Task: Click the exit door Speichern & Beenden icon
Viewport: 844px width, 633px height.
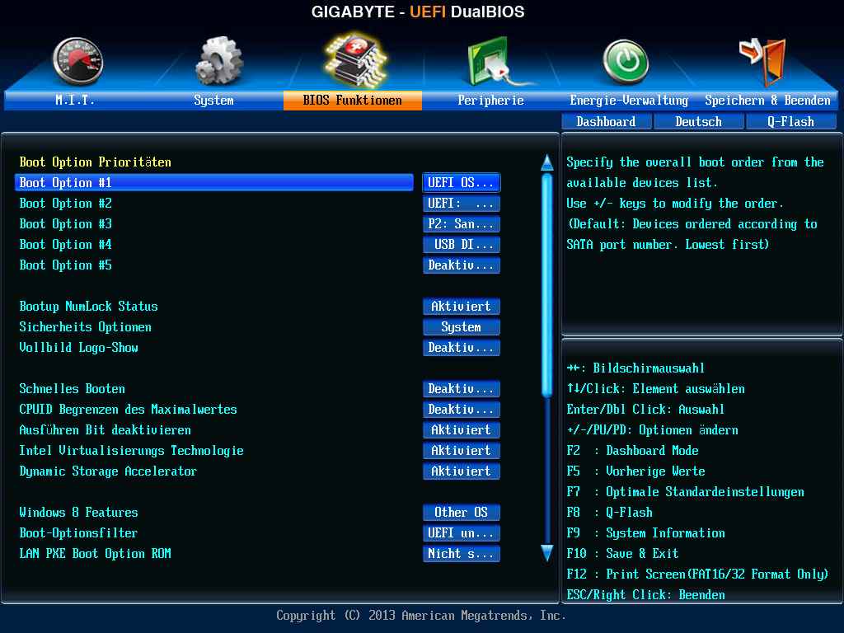Action: [x=763, y=61]
